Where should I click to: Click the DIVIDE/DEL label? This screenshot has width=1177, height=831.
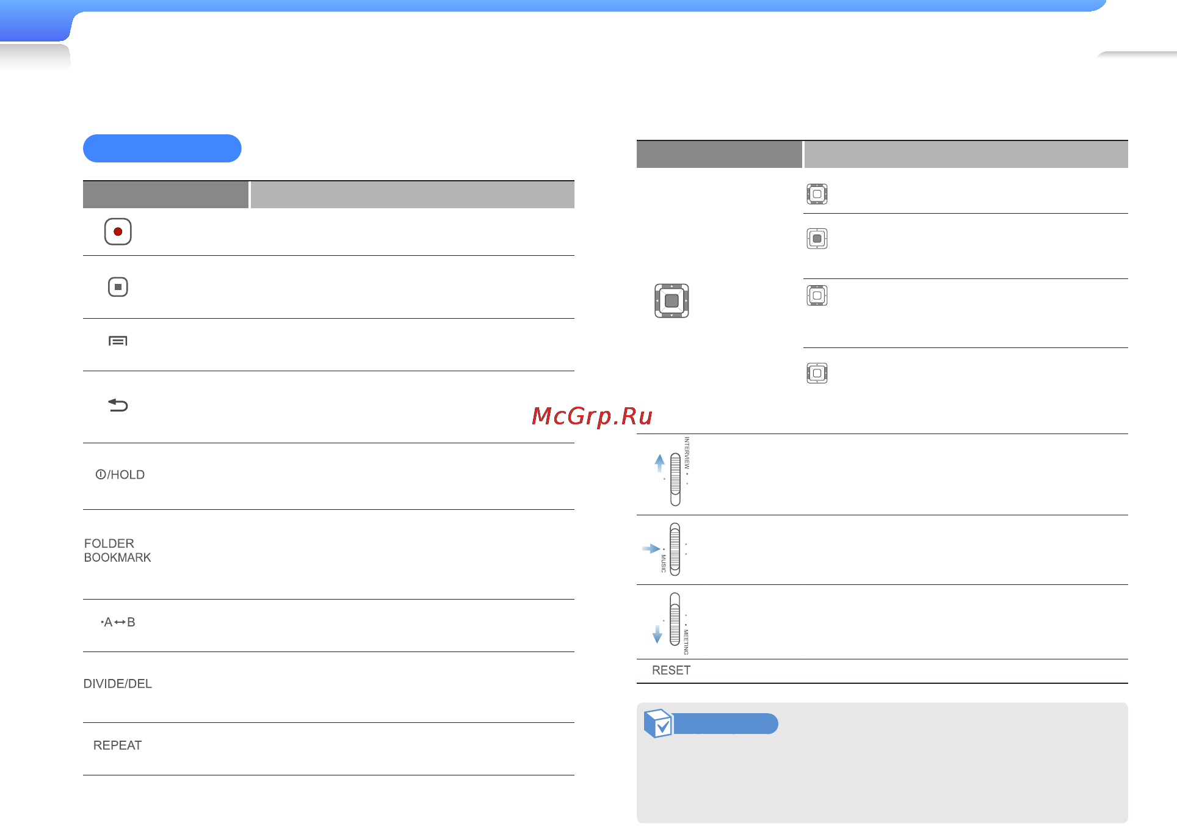(118, 684)
